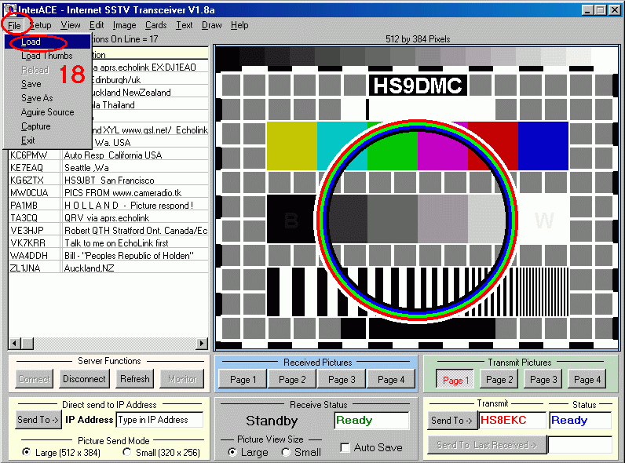The width and height of the screenshot is (625, 463).
Task: Click the HS9DMC test pattern image
Action: (x=418, y=198)
